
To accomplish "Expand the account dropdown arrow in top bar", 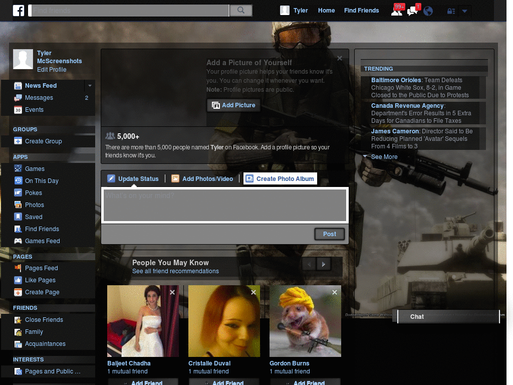I will [x=464, y=11].
